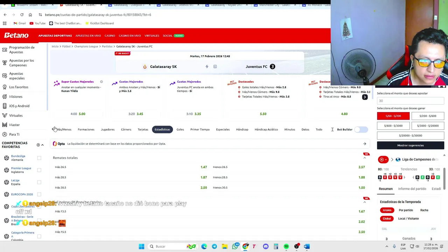Image resolution: width=448 pixels, height=252 pixels.
Task: Open the Gmail bookmark
Action: pyautogui.click(x=20, y=23)
